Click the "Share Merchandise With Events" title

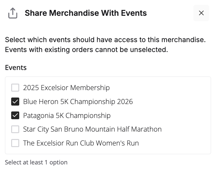[x=86, y=13]
